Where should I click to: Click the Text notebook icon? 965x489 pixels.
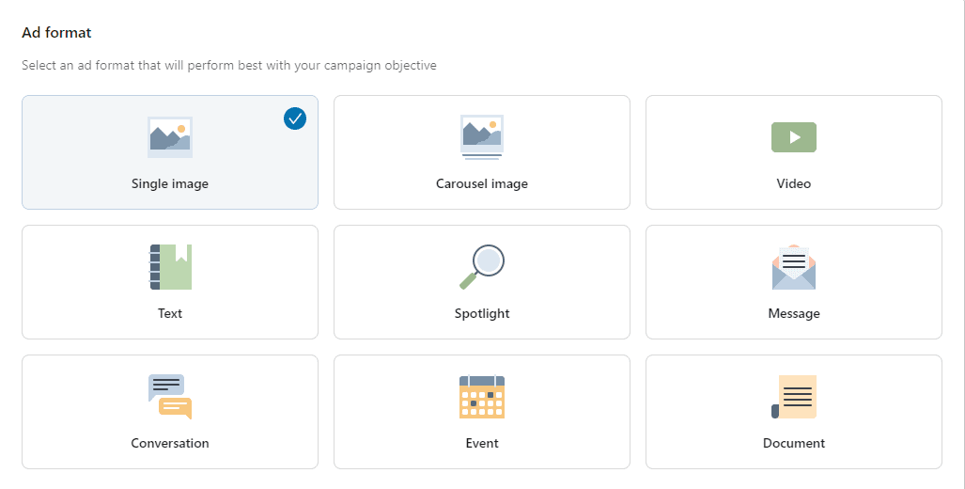tap(170, 267)
